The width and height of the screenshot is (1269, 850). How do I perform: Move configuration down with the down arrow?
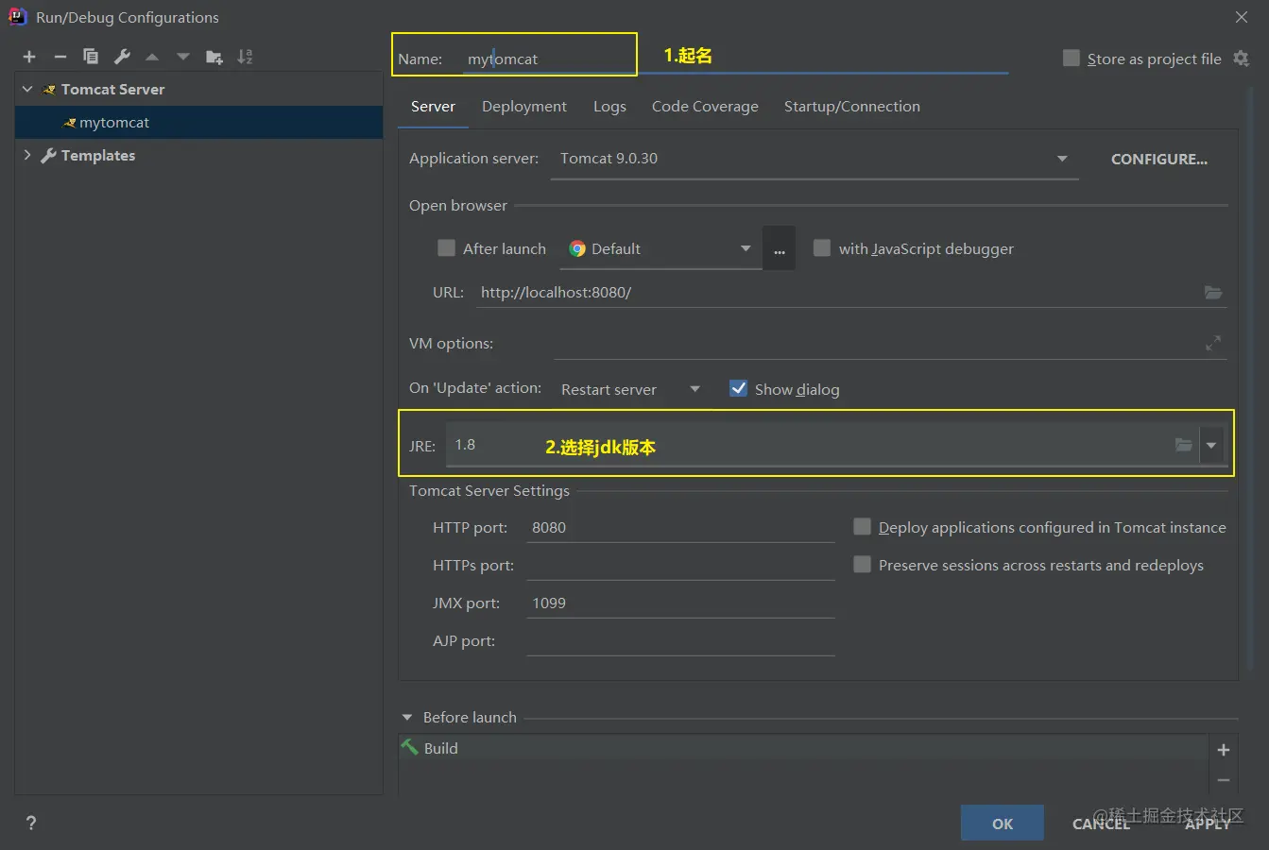pyautogui.click(x=183, y=57)
